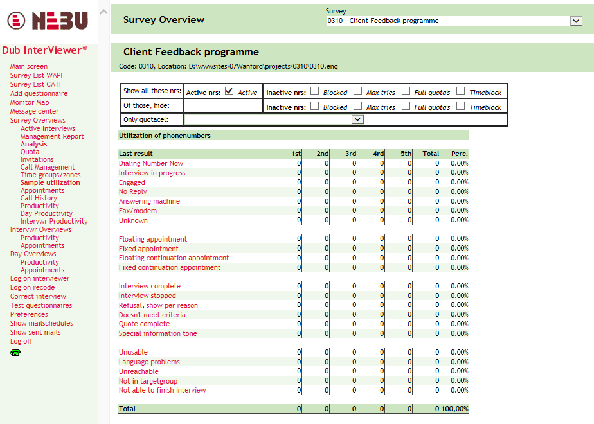Open Quota overview
The width and height of the screenshot is (594, 424).
tap(30, 152)
